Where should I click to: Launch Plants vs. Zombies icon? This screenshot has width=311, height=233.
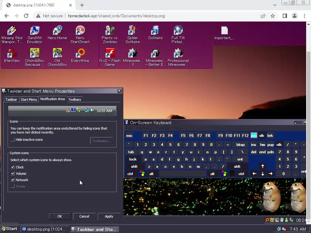click(110, 35)
